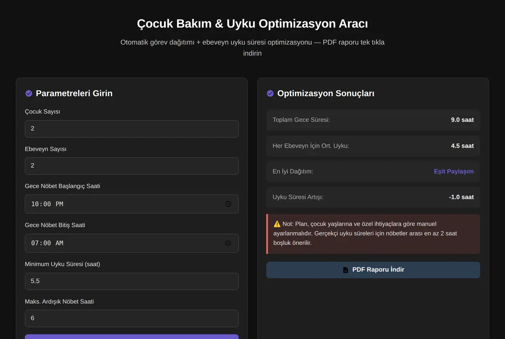Open clock picker for Başlangıç Saati
This screenshot has height=339, width=505.
[228, 204]
